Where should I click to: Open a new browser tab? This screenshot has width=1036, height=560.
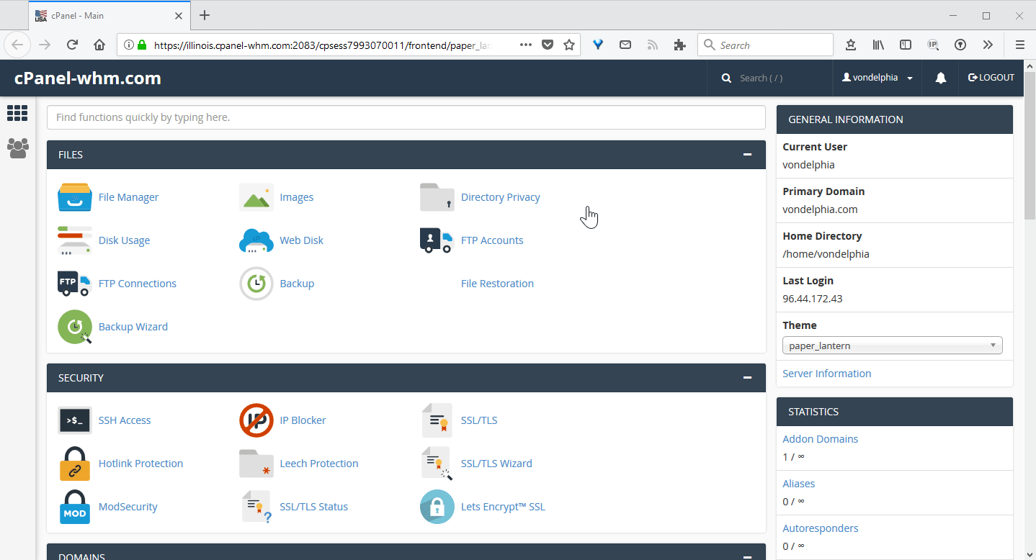pyautogui.click(x=205, y=15)
